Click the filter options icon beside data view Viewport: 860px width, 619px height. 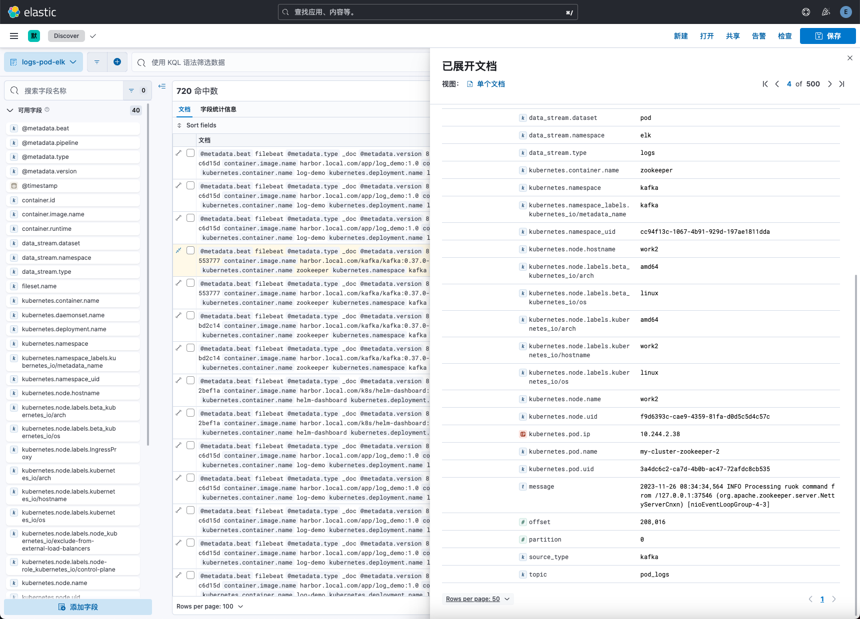tap(97, 62)
